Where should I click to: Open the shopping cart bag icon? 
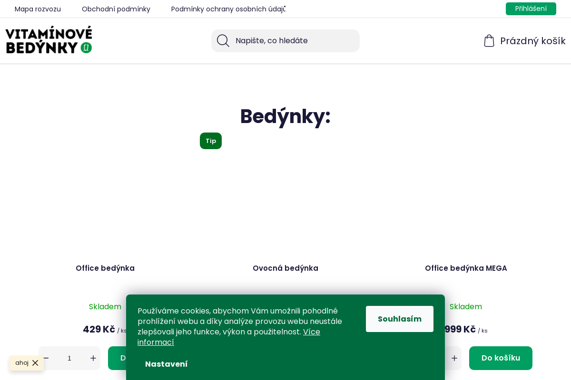[x=489, y=41]
